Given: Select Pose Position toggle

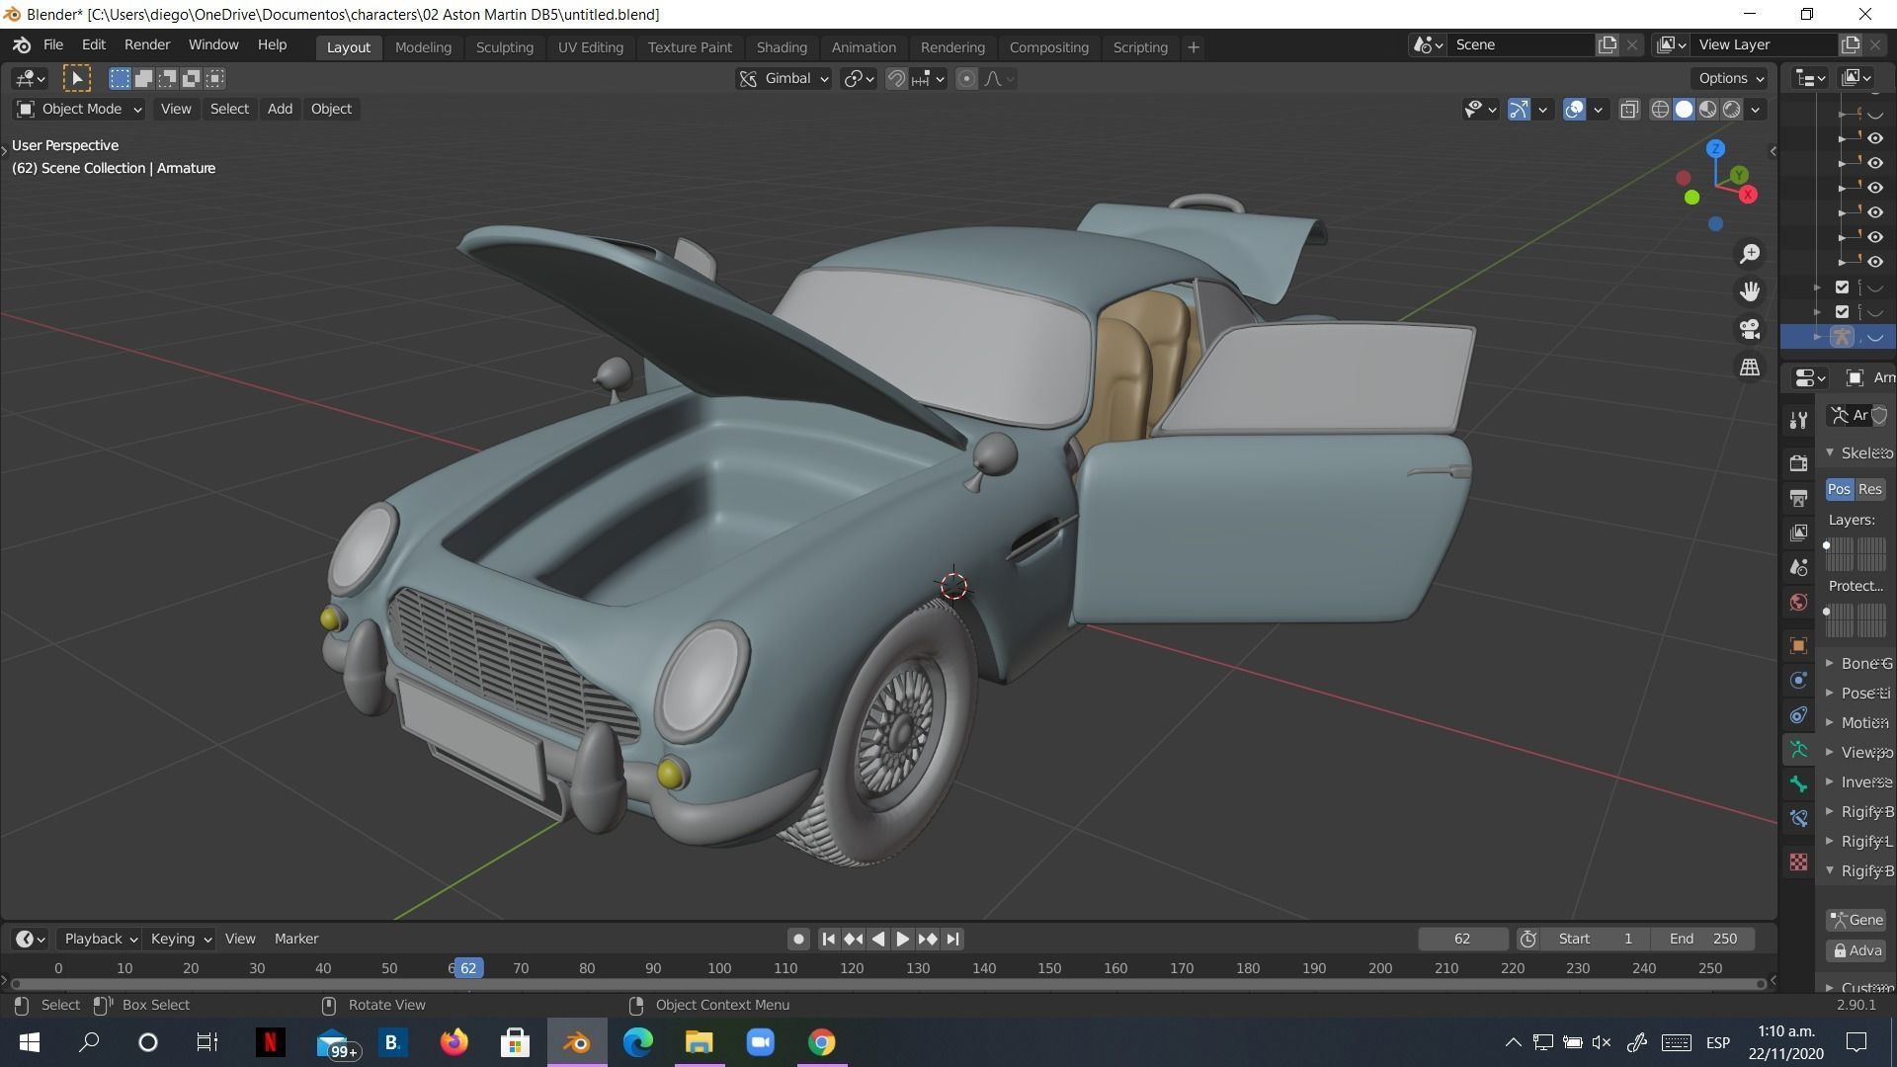Looking at the screenshot, I should (x=1839, y=489).
